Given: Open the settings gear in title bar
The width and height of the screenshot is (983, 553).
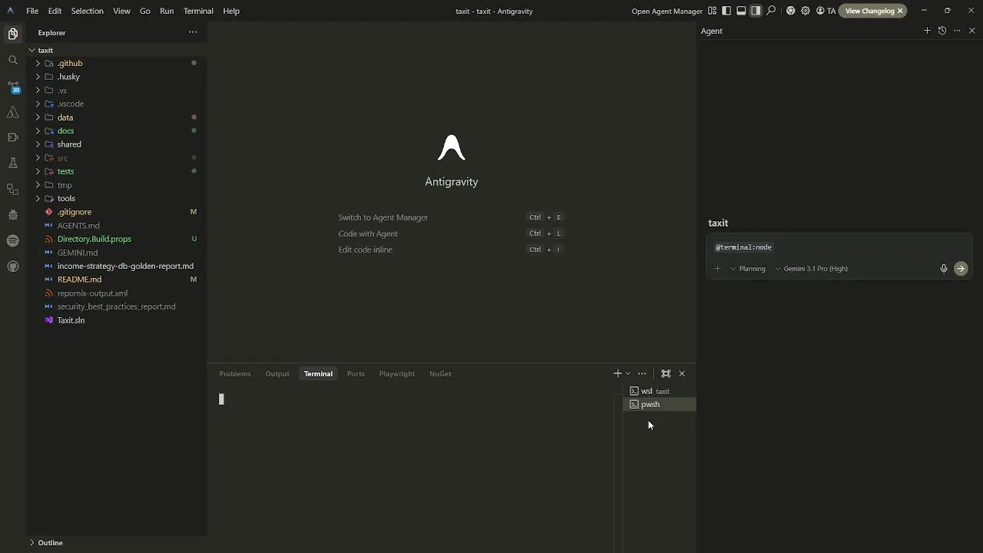Looking at the screenshot, I should point(806,11).
